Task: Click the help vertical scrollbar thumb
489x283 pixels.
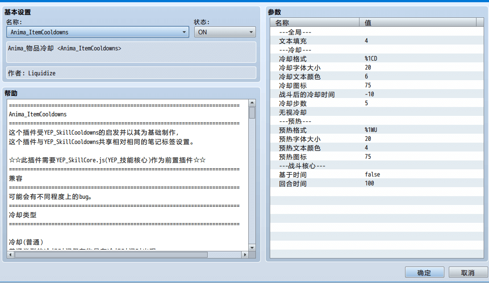Action: (x=252, y=113)
